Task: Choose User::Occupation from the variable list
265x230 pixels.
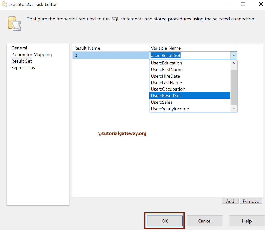Action: click(x=168, y=89)
